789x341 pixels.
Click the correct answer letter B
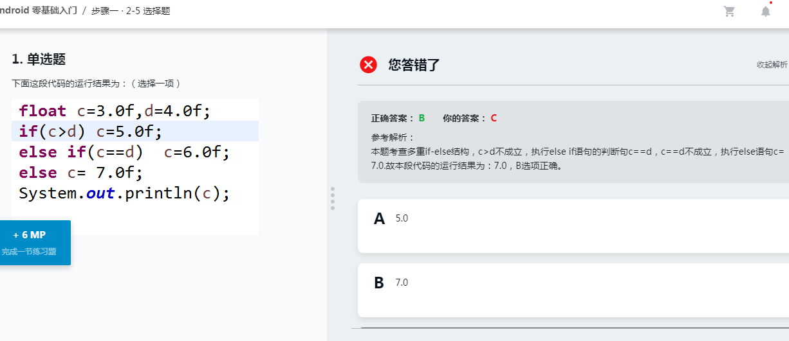pos(422,118)
